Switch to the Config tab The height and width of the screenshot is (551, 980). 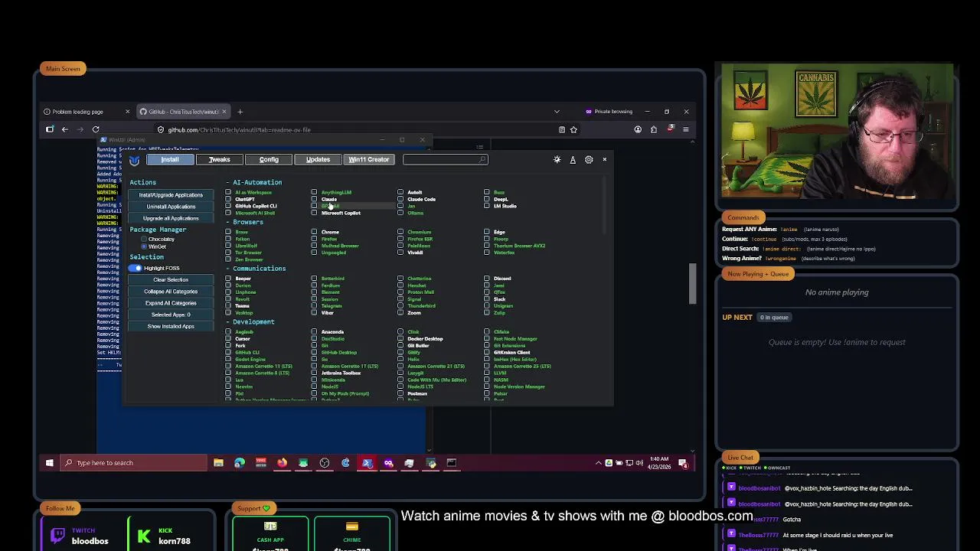[x=269, y=159]
